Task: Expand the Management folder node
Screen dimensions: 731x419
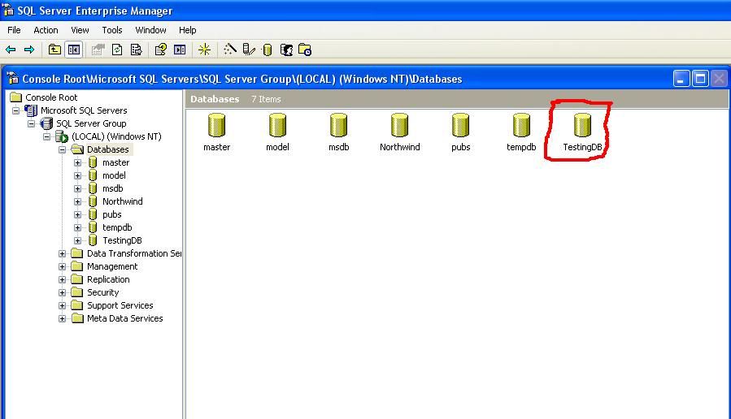Action: click(x=63, y=266)
